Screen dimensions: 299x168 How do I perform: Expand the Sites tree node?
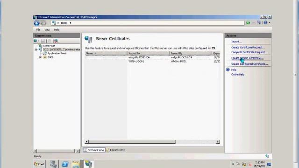click(x=41, y=57)
